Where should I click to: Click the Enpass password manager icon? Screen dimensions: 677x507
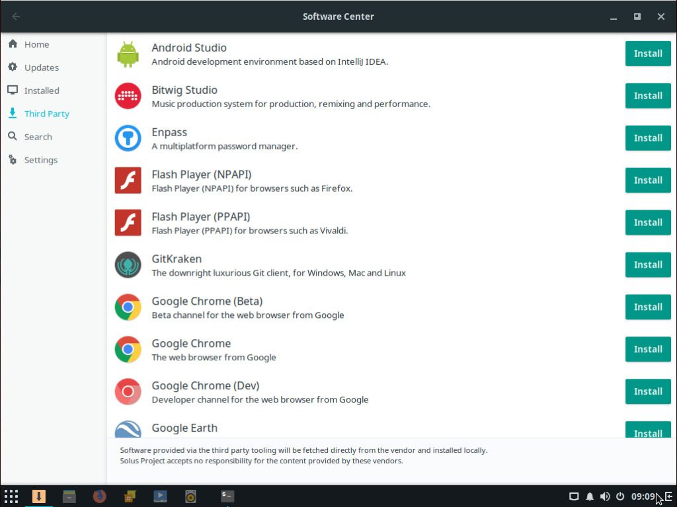pos(128,138)
